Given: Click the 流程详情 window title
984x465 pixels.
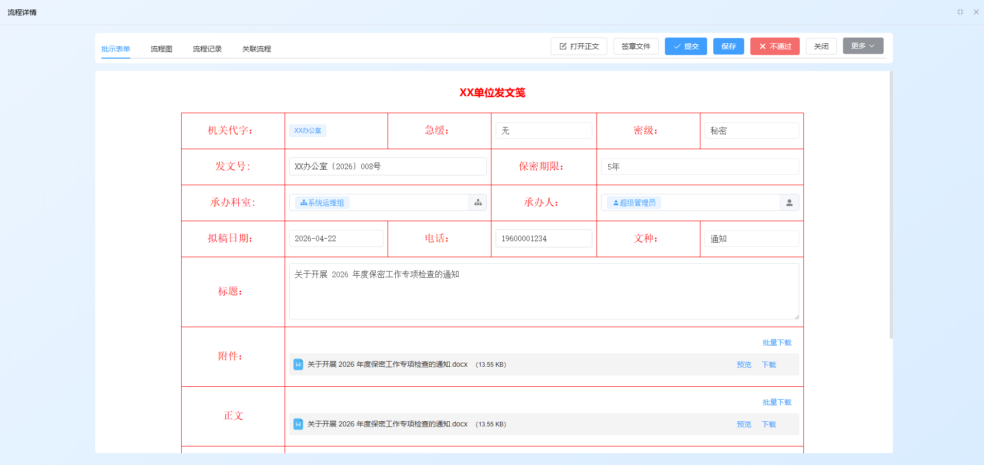Looking at the screenshot, I should (x=22, y=12).
